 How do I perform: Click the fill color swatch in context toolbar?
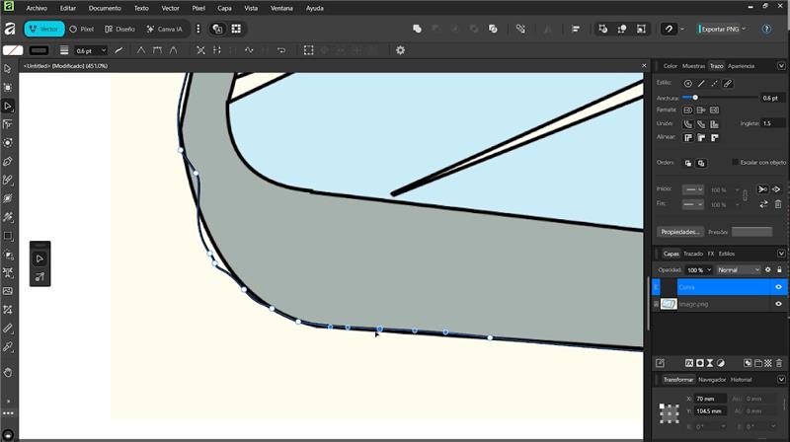[13, 50]
